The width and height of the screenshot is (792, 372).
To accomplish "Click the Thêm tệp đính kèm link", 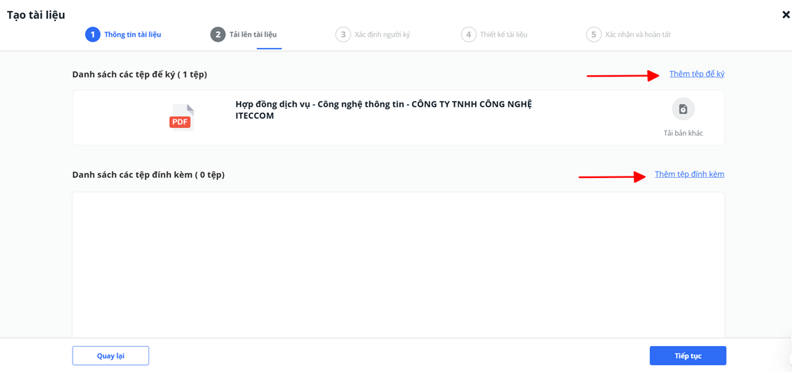I will [689, 174].
